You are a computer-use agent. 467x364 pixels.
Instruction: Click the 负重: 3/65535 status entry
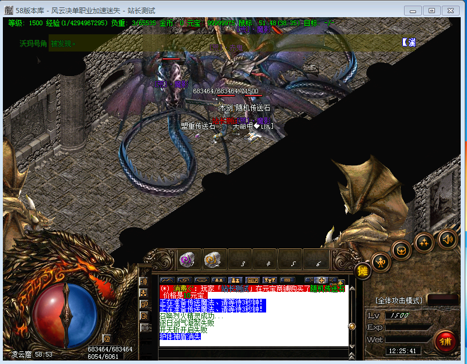[133, 23]
